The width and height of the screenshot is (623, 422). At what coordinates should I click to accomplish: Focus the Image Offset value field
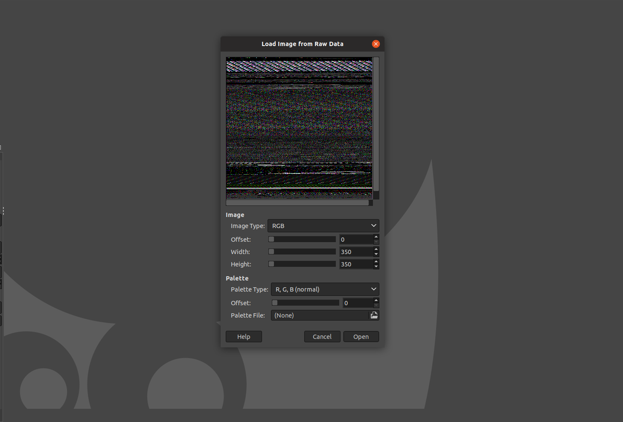point(356,240)
